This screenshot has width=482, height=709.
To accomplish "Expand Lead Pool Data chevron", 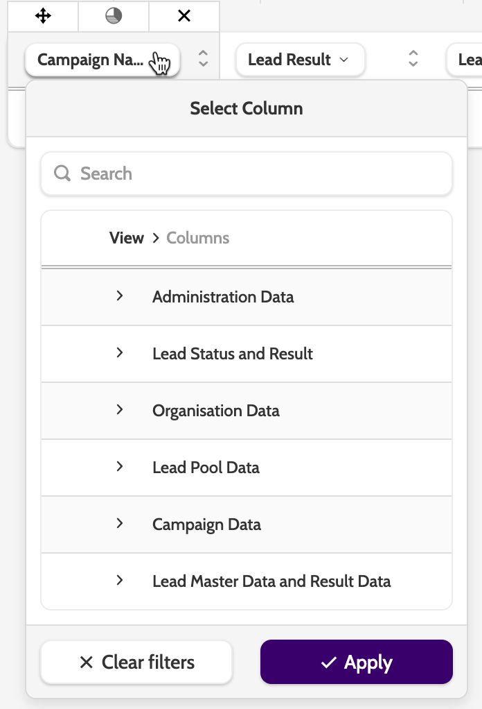I will tap(120, 467).
